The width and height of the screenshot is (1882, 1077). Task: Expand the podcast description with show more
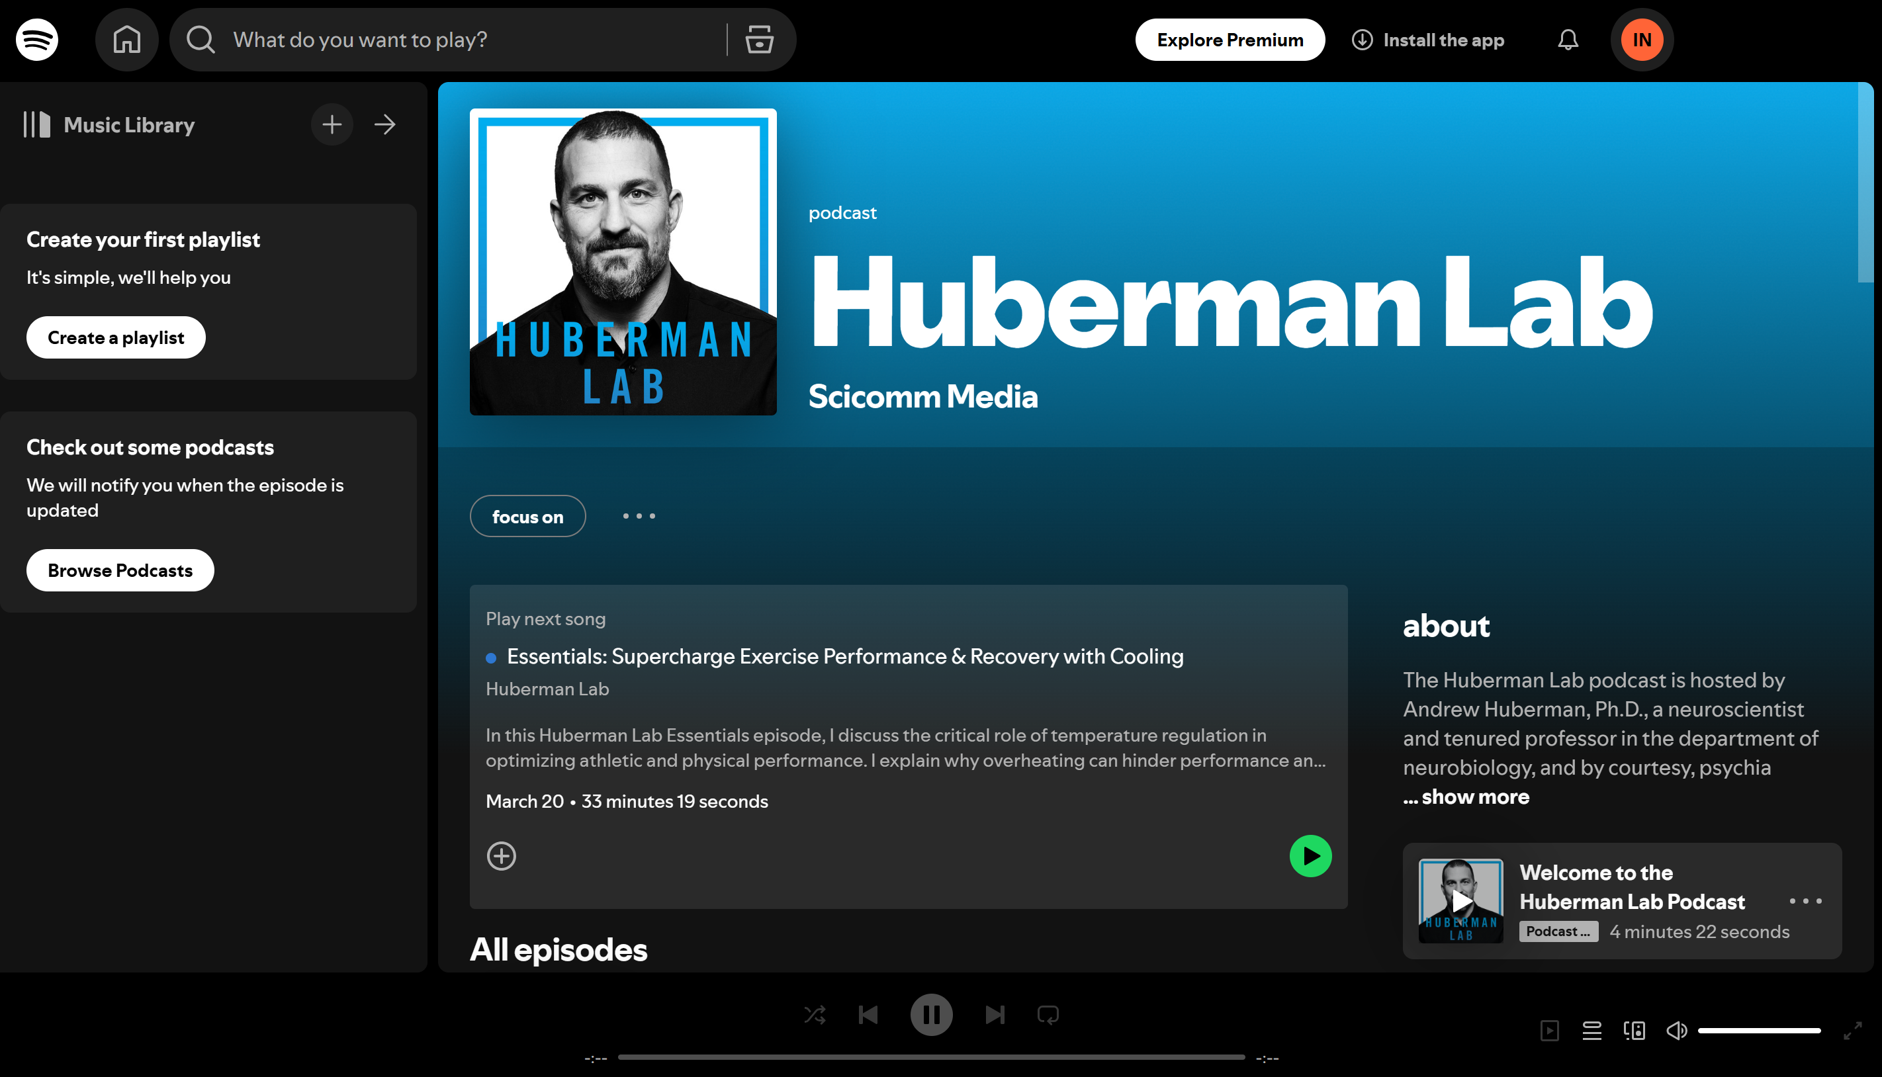pyautogui.click(x=1466, y=797)
